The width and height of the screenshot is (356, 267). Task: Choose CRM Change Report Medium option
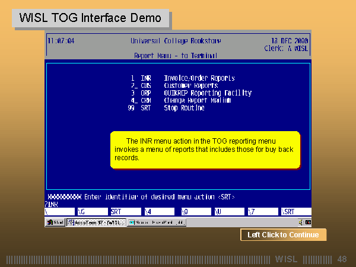(x=181, y=100)
